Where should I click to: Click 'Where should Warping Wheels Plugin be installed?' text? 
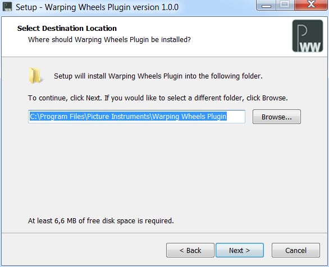coord(109,40)
